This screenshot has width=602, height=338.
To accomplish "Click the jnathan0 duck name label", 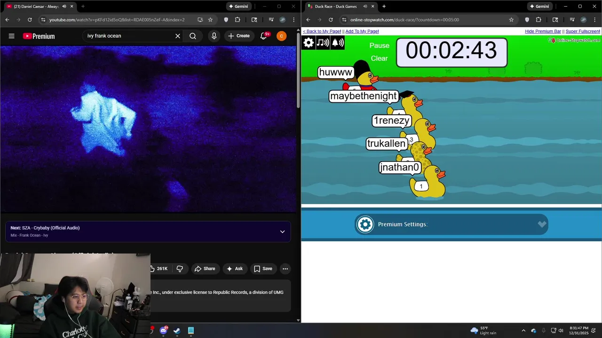I will (x=399, y=167).
